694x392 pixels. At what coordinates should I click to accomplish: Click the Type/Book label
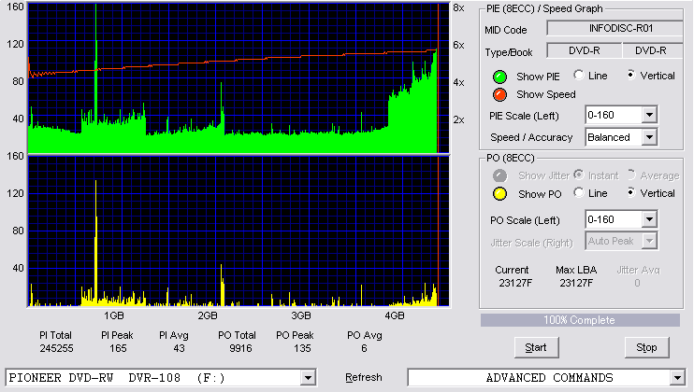point(509,52)
